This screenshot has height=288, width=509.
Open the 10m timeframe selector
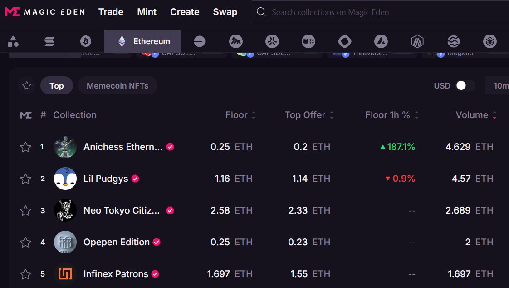[x=497, y=85]
